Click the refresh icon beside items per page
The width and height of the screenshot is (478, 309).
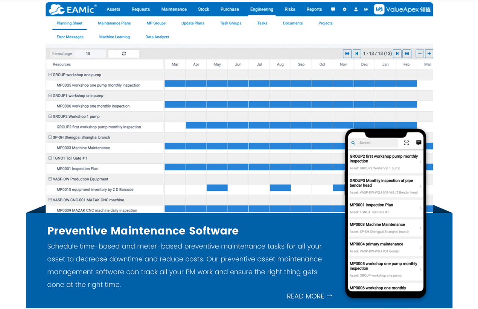(124, 54)
